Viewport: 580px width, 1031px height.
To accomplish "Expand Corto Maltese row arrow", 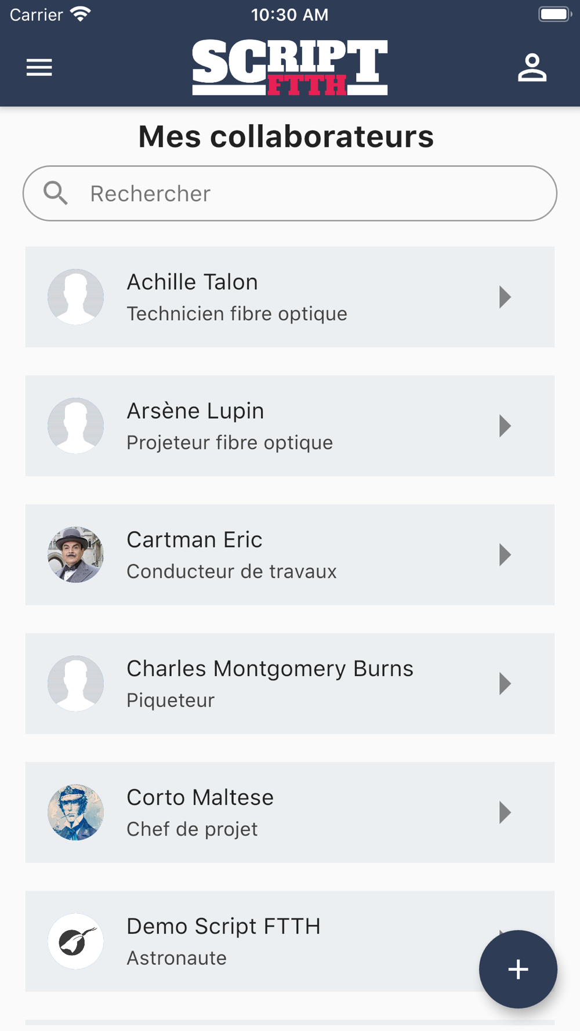I will (505, 812).
